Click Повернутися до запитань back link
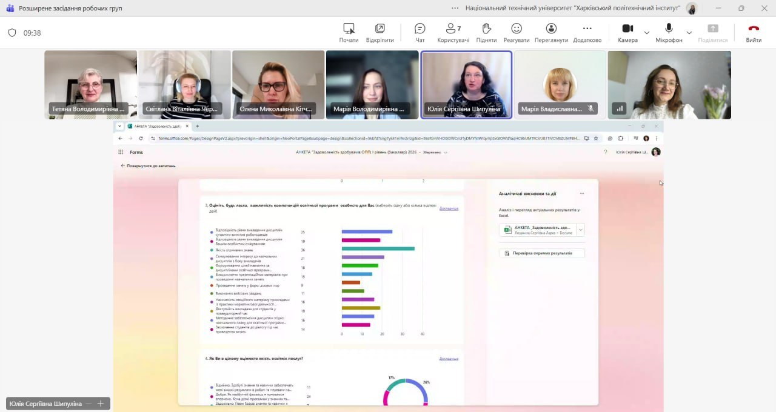Viewport: 776px width, 412px height. tap(149, 165)
